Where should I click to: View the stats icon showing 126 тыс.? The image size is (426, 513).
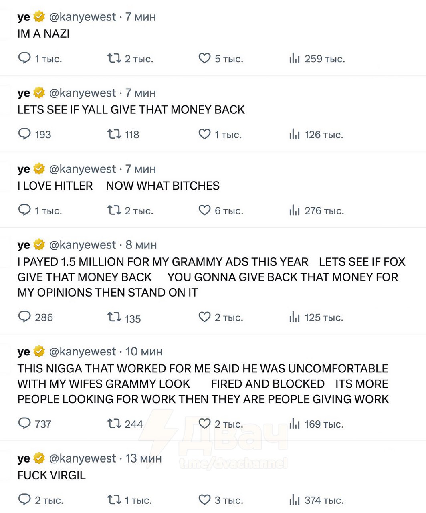[295, 135]
